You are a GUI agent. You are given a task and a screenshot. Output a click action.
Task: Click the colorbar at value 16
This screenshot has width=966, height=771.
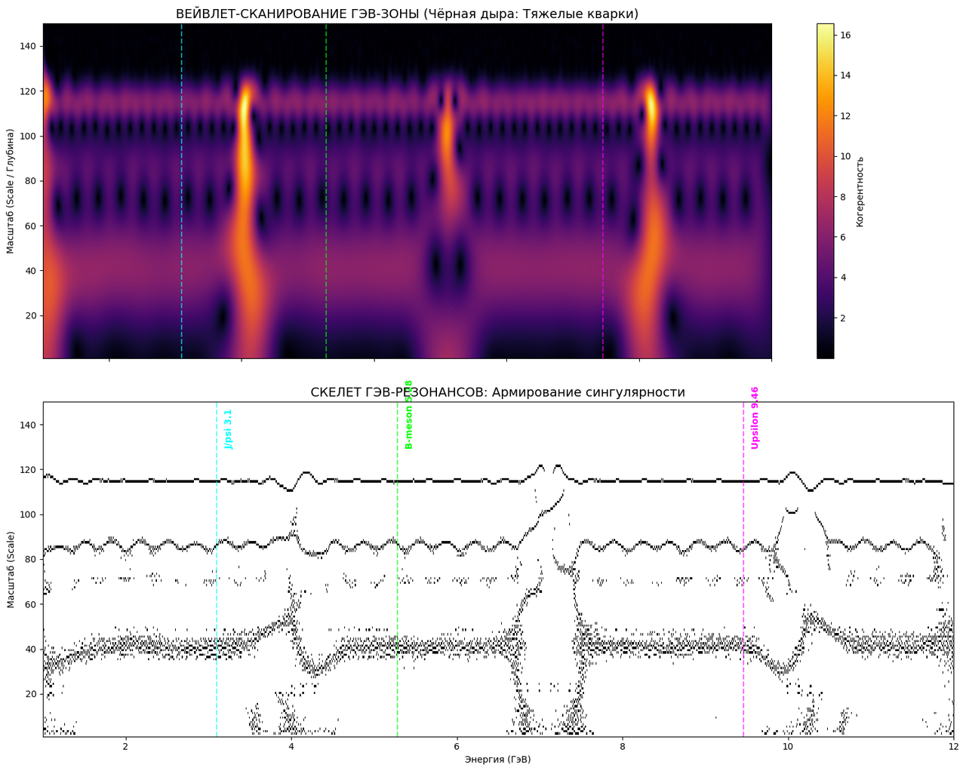825,35
